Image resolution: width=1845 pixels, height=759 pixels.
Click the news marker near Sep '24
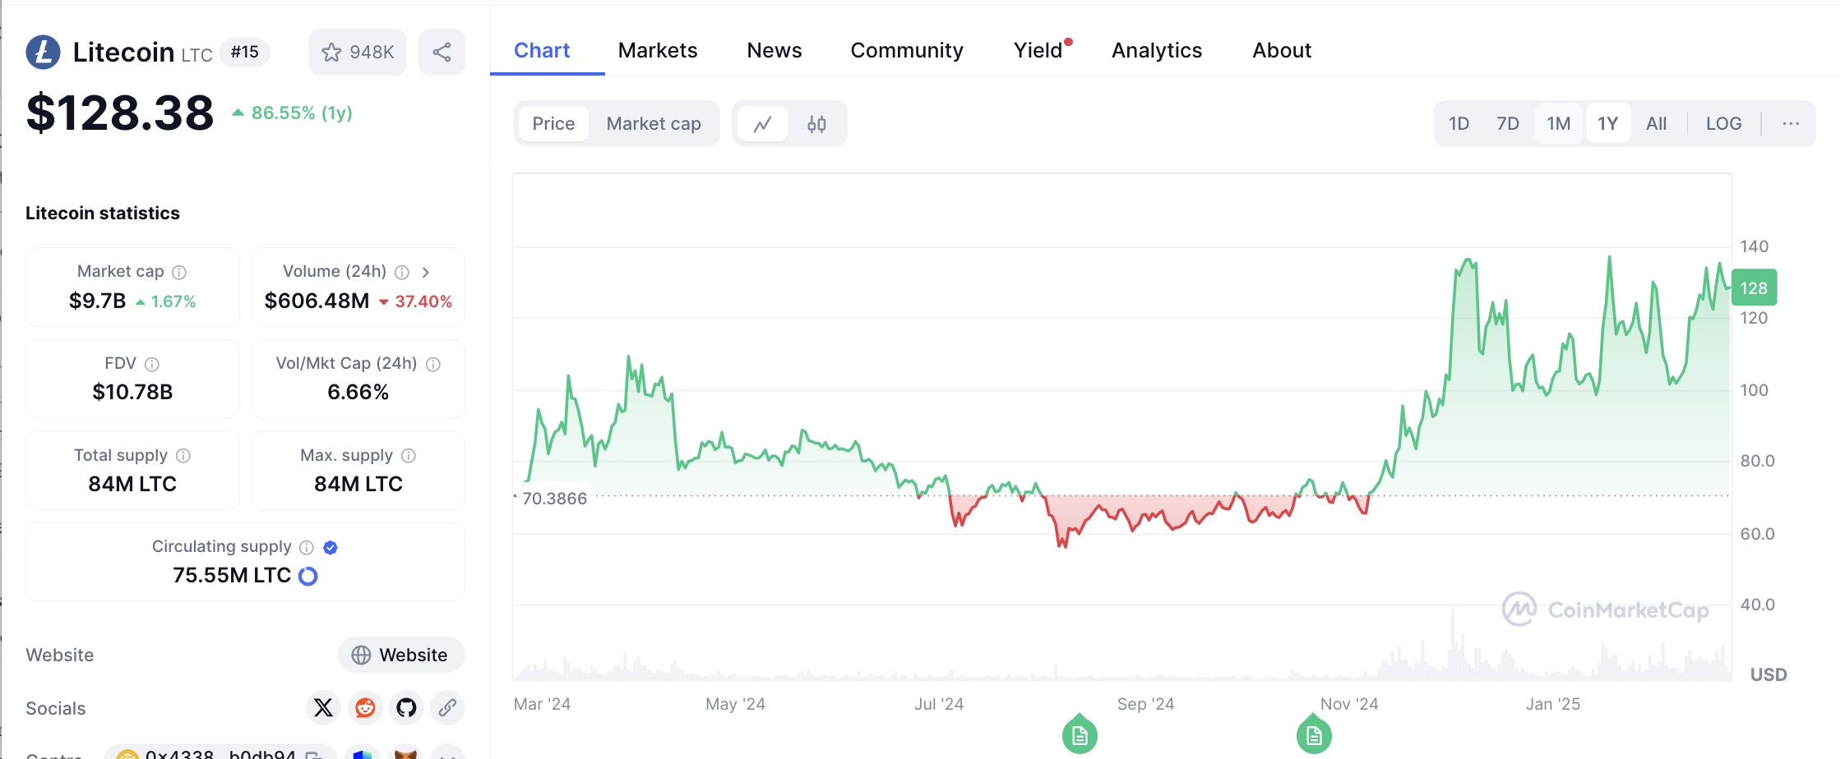[1080, 734]
